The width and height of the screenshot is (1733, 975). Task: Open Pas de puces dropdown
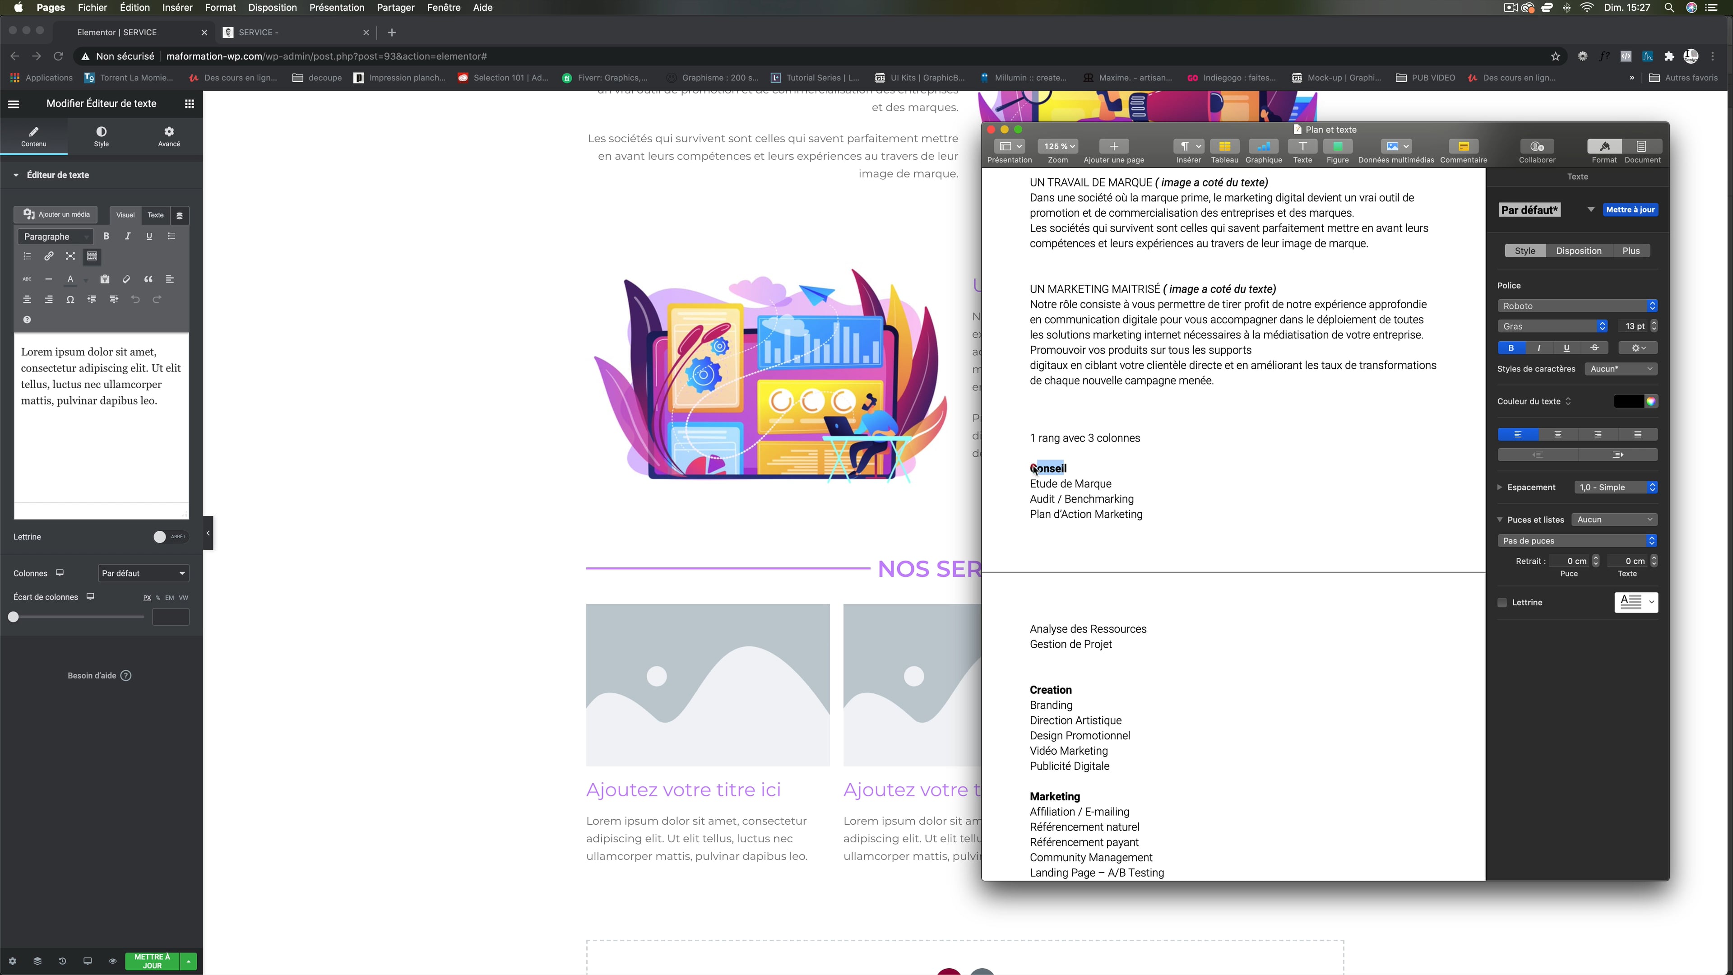click(1577, 541)
